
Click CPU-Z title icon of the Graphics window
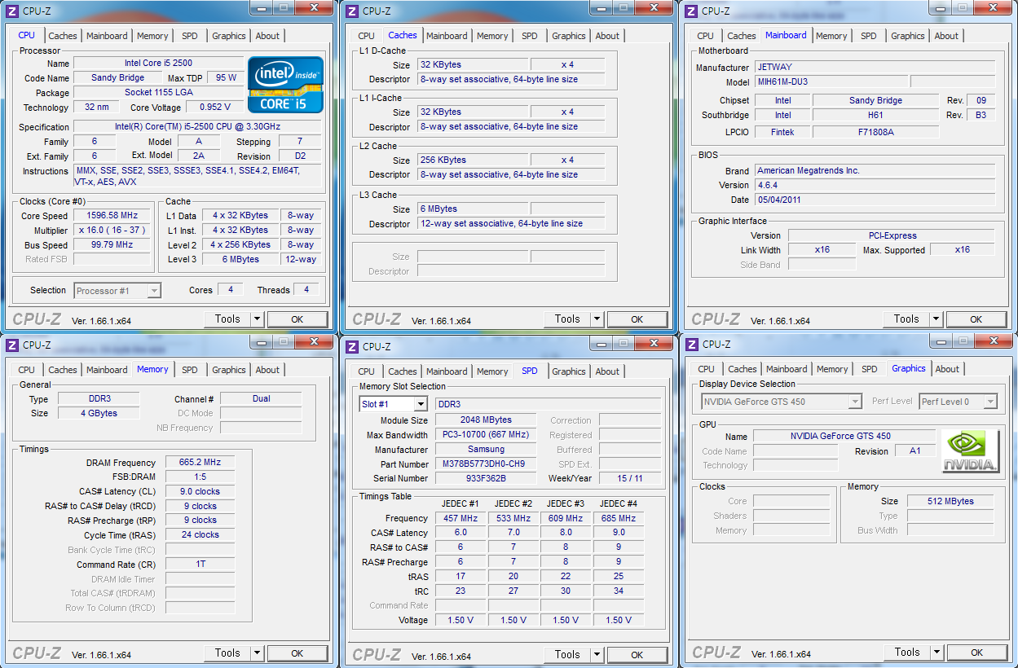(691, 345)
